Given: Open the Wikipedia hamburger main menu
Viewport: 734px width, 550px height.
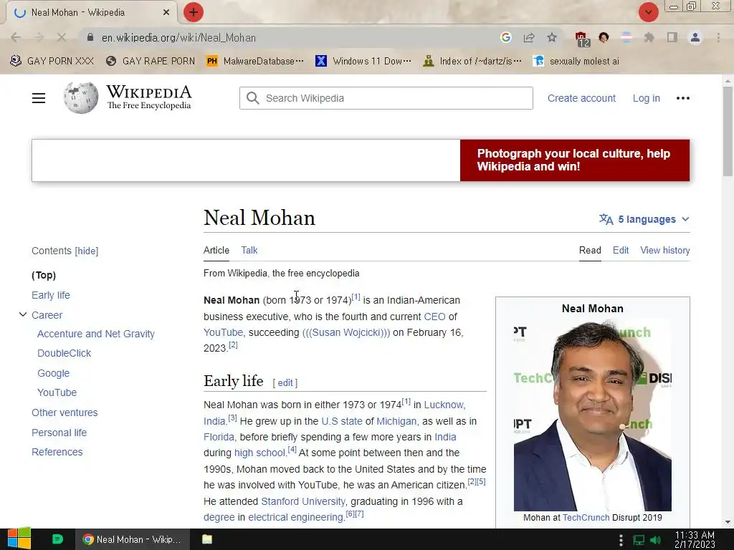Looking at the screenshot, I should coord(39,98).
